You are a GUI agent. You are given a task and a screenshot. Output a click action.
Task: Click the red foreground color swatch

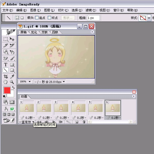(x=7, y=90)
